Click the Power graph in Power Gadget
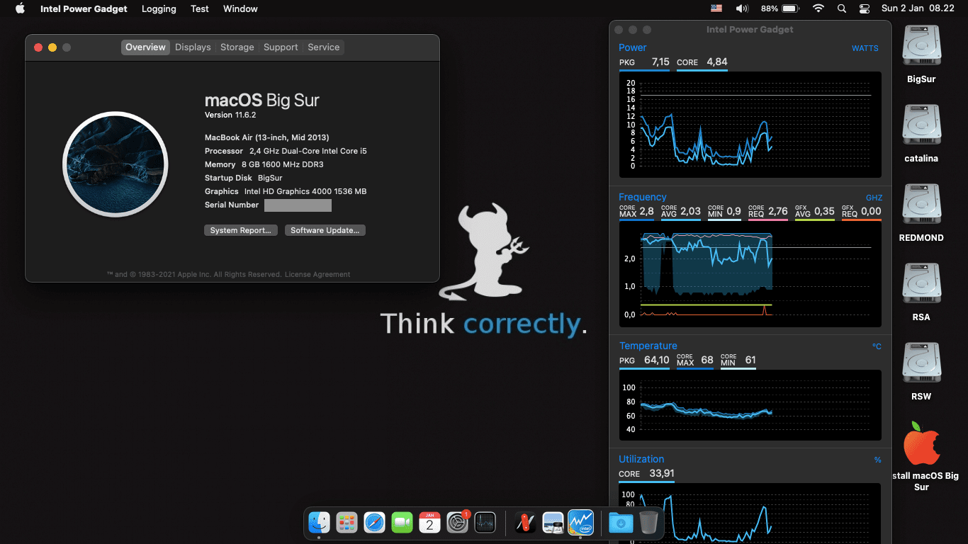968x544 pixels. click(x=750, y=125)
